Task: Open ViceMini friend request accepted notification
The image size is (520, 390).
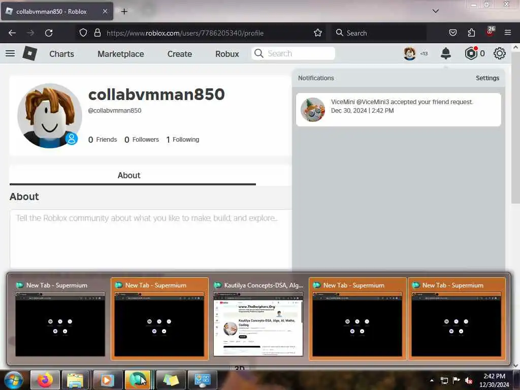Action: coord(398,110)
